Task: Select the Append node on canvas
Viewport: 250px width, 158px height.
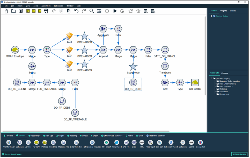Action: (x=103, y=50)
